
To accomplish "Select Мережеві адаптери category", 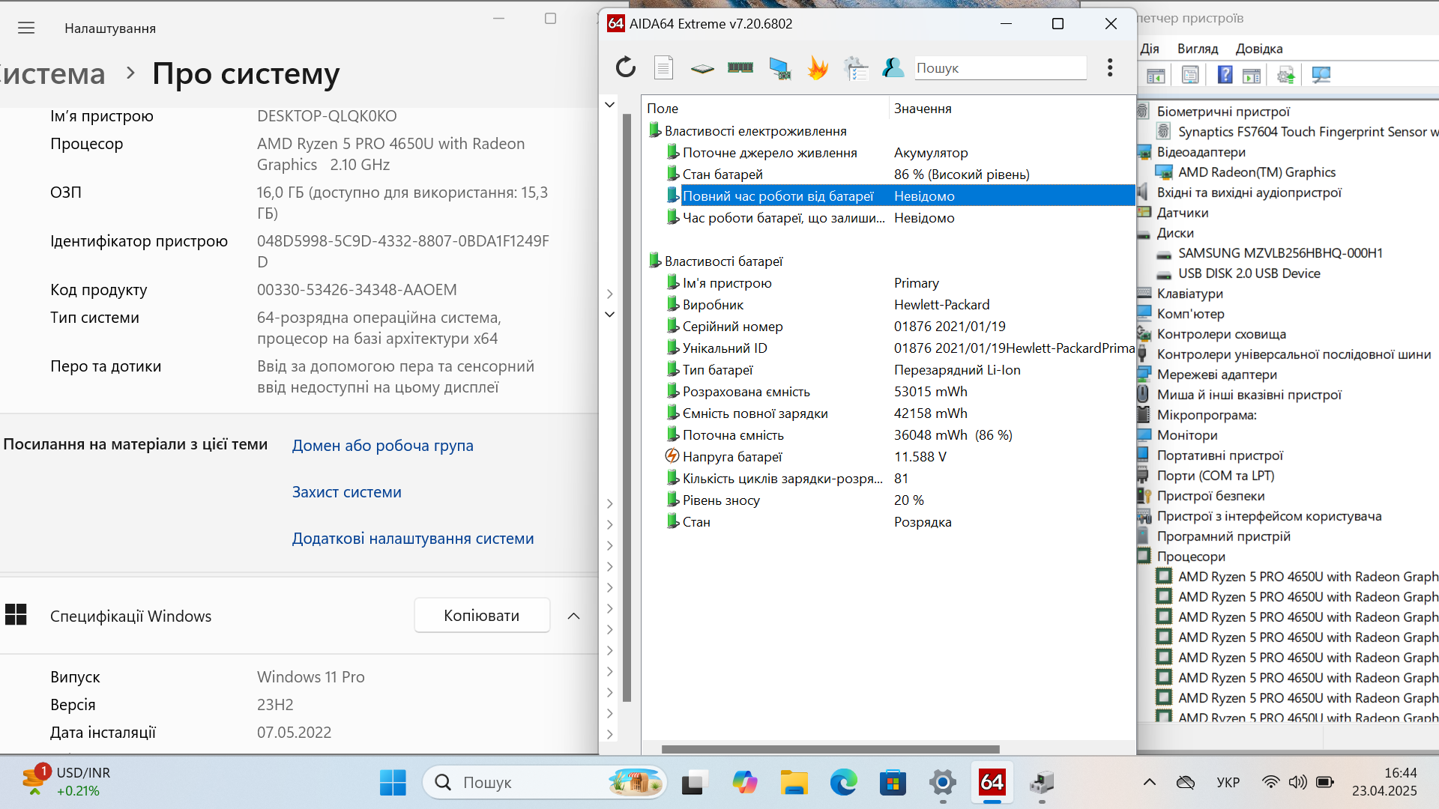I will tap(1216, 375).
